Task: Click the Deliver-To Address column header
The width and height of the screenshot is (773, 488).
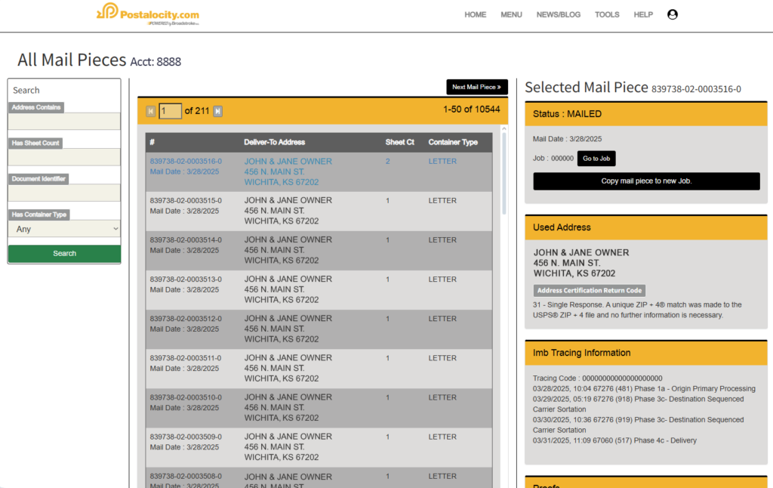Action: [x=274, y=142]
